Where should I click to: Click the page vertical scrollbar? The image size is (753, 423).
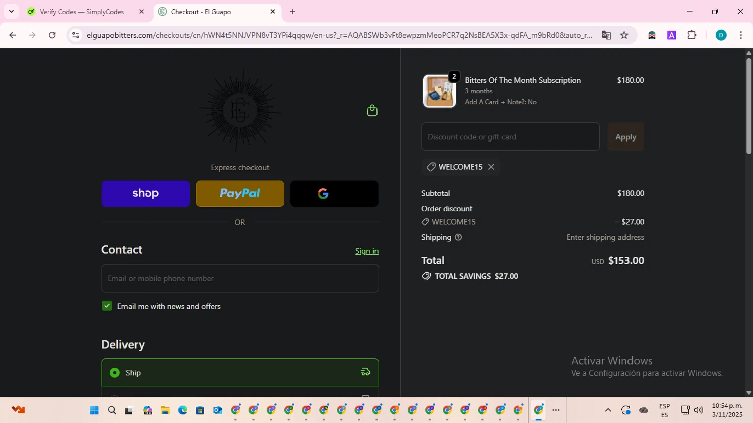[x=749, y=105]
